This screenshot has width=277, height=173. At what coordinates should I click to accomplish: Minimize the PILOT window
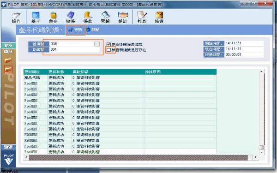[x=245, y=3]
